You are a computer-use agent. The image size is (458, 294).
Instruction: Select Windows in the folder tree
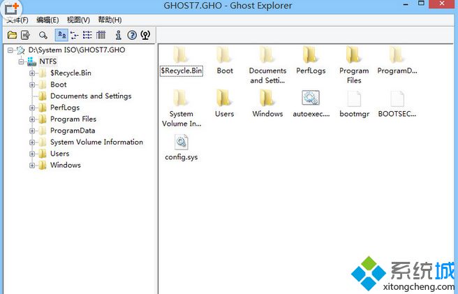(x=66, y=165)
